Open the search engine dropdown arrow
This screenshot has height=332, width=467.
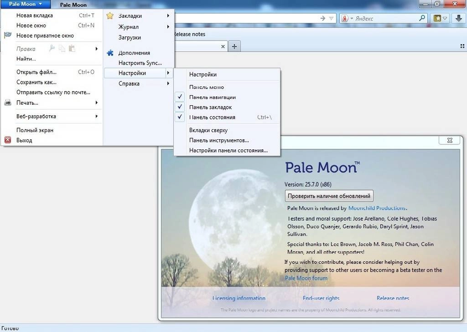pyautogui.click(x=352, y=18)
